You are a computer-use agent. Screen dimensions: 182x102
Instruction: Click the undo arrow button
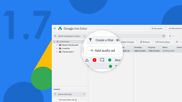[170, 36]
